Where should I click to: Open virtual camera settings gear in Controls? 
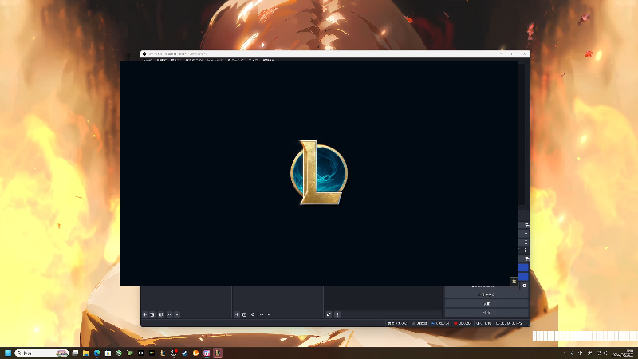click(524, 286)
